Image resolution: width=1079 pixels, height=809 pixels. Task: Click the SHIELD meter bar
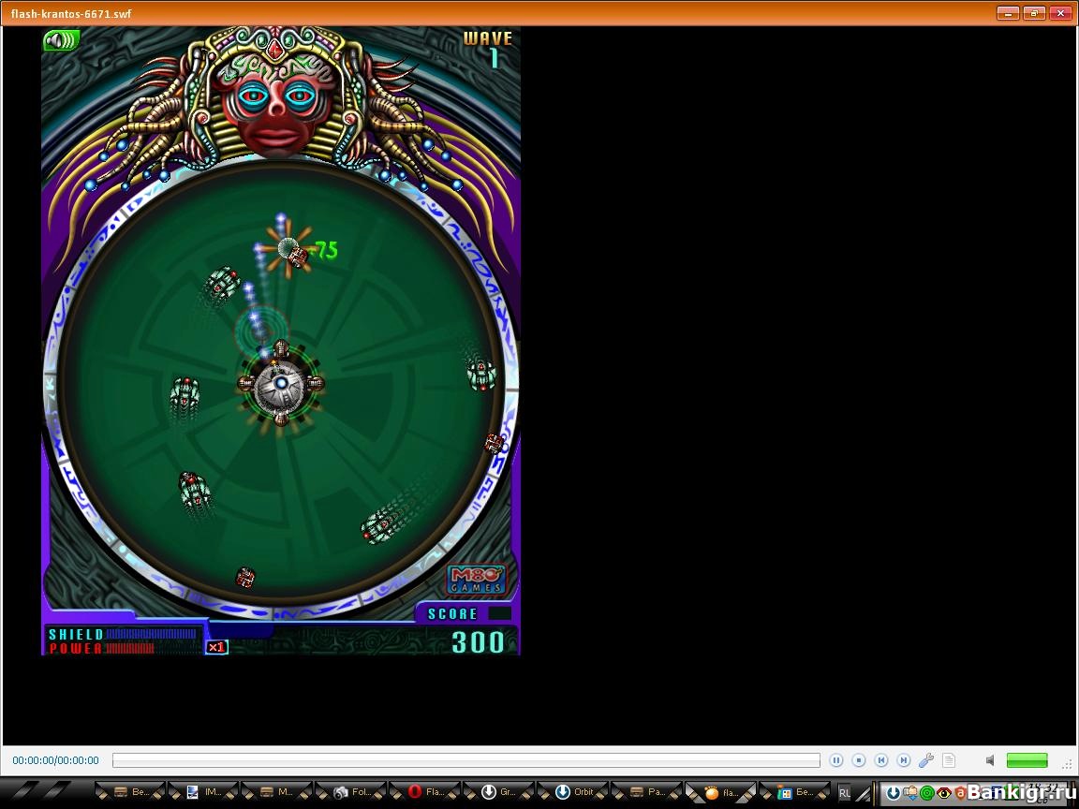tap(152, 634)
